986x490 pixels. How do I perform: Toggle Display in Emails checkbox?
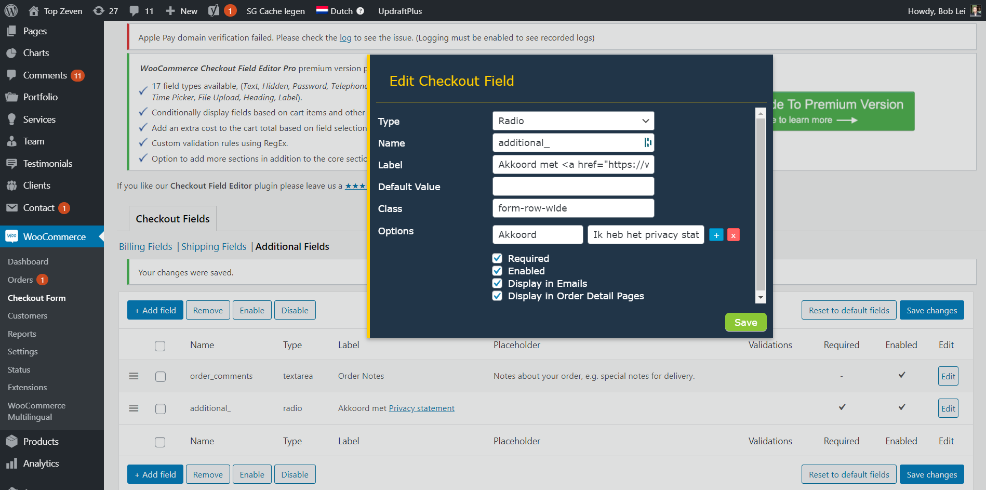497,283
